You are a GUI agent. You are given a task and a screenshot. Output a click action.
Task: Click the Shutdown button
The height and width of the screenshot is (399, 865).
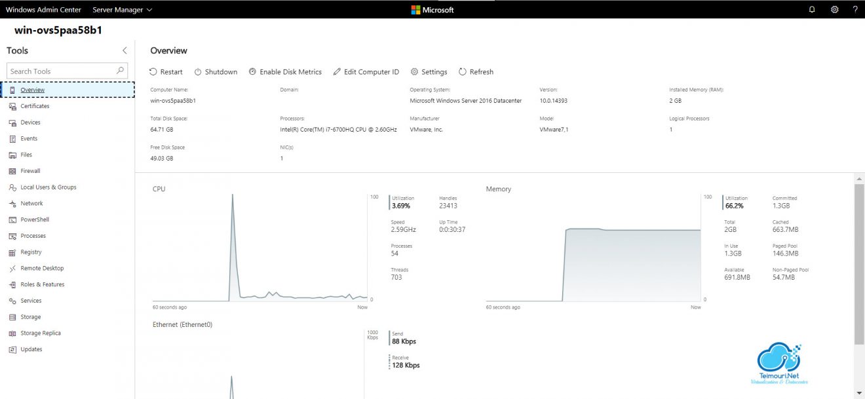[x=216, y=72]
